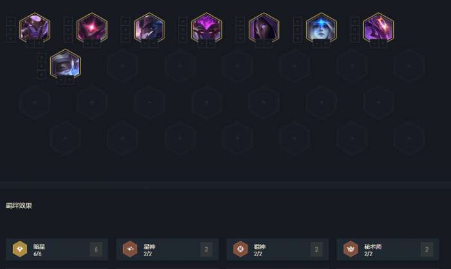Open the 秘术师 2/2 trait card
Viewport: 451px width, 269px height.
(388, 249)
